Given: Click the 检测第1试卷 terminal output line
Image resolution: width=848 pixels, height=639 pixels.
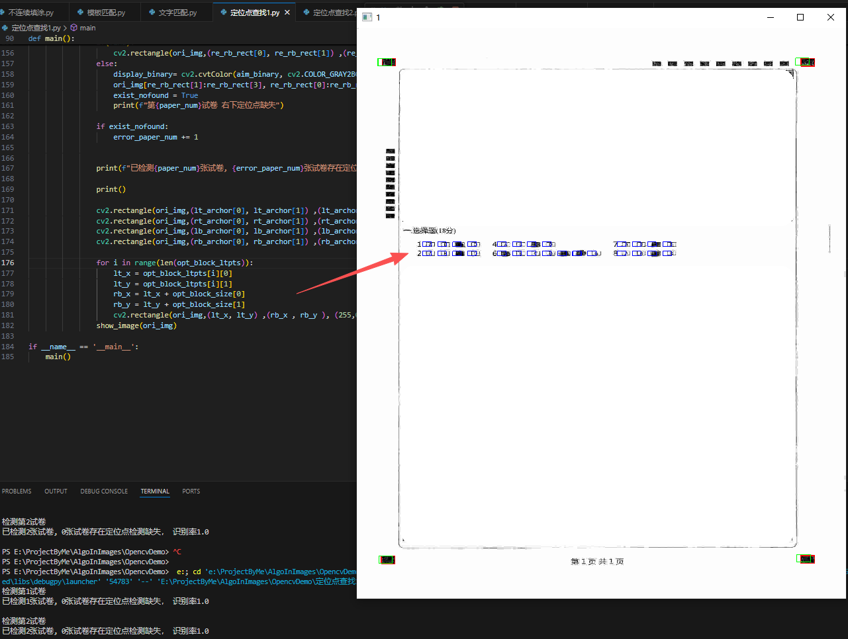Looking at the screenshot, I should click(x=24, y=591).
